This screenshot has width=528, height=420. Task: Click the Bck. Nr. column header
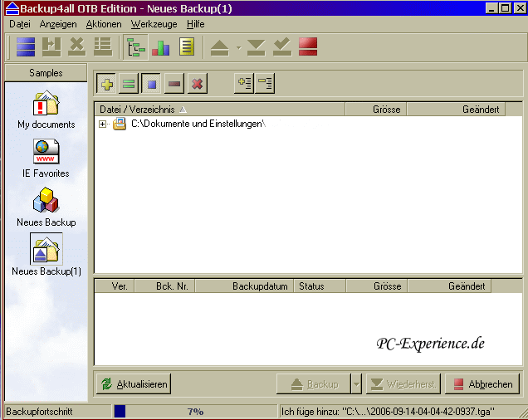tap(164, 286)
